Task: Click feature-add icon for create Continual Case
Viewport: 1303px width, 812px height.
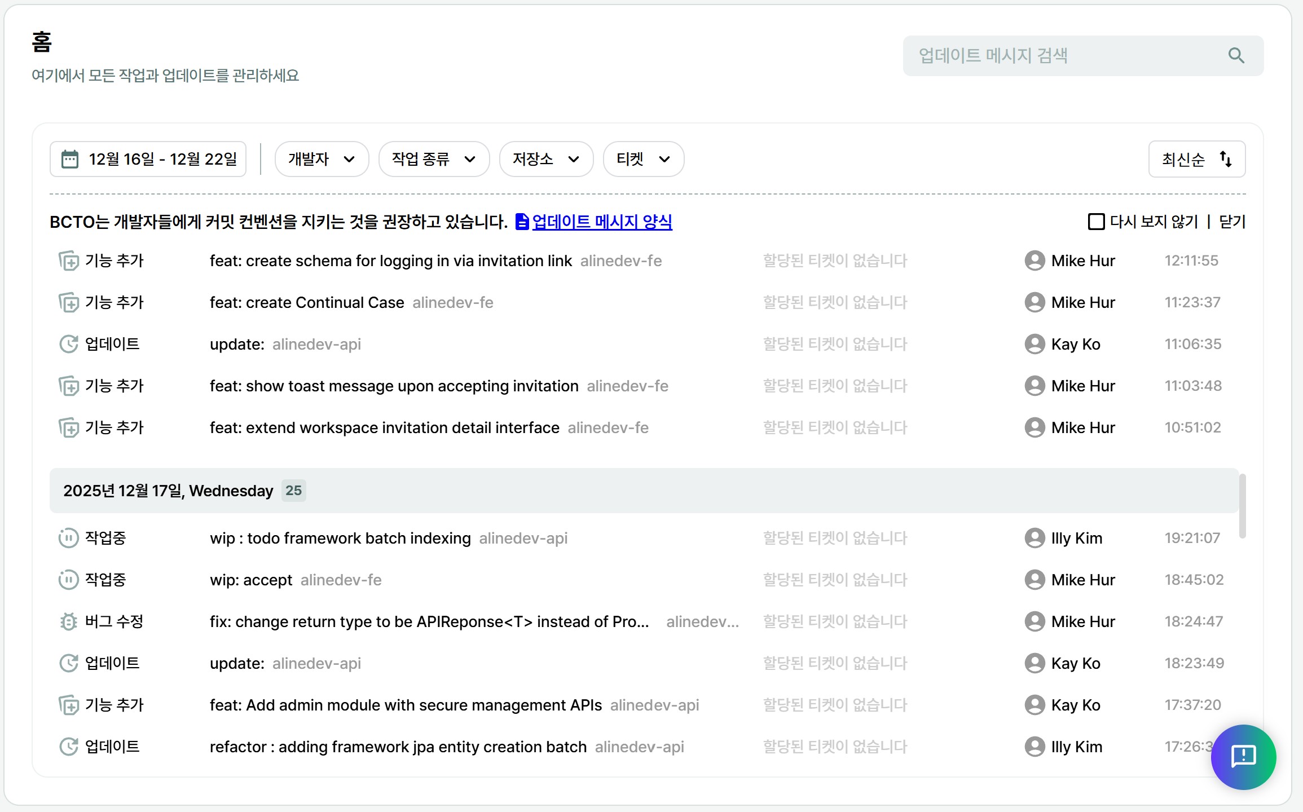Action: point(68,303)
